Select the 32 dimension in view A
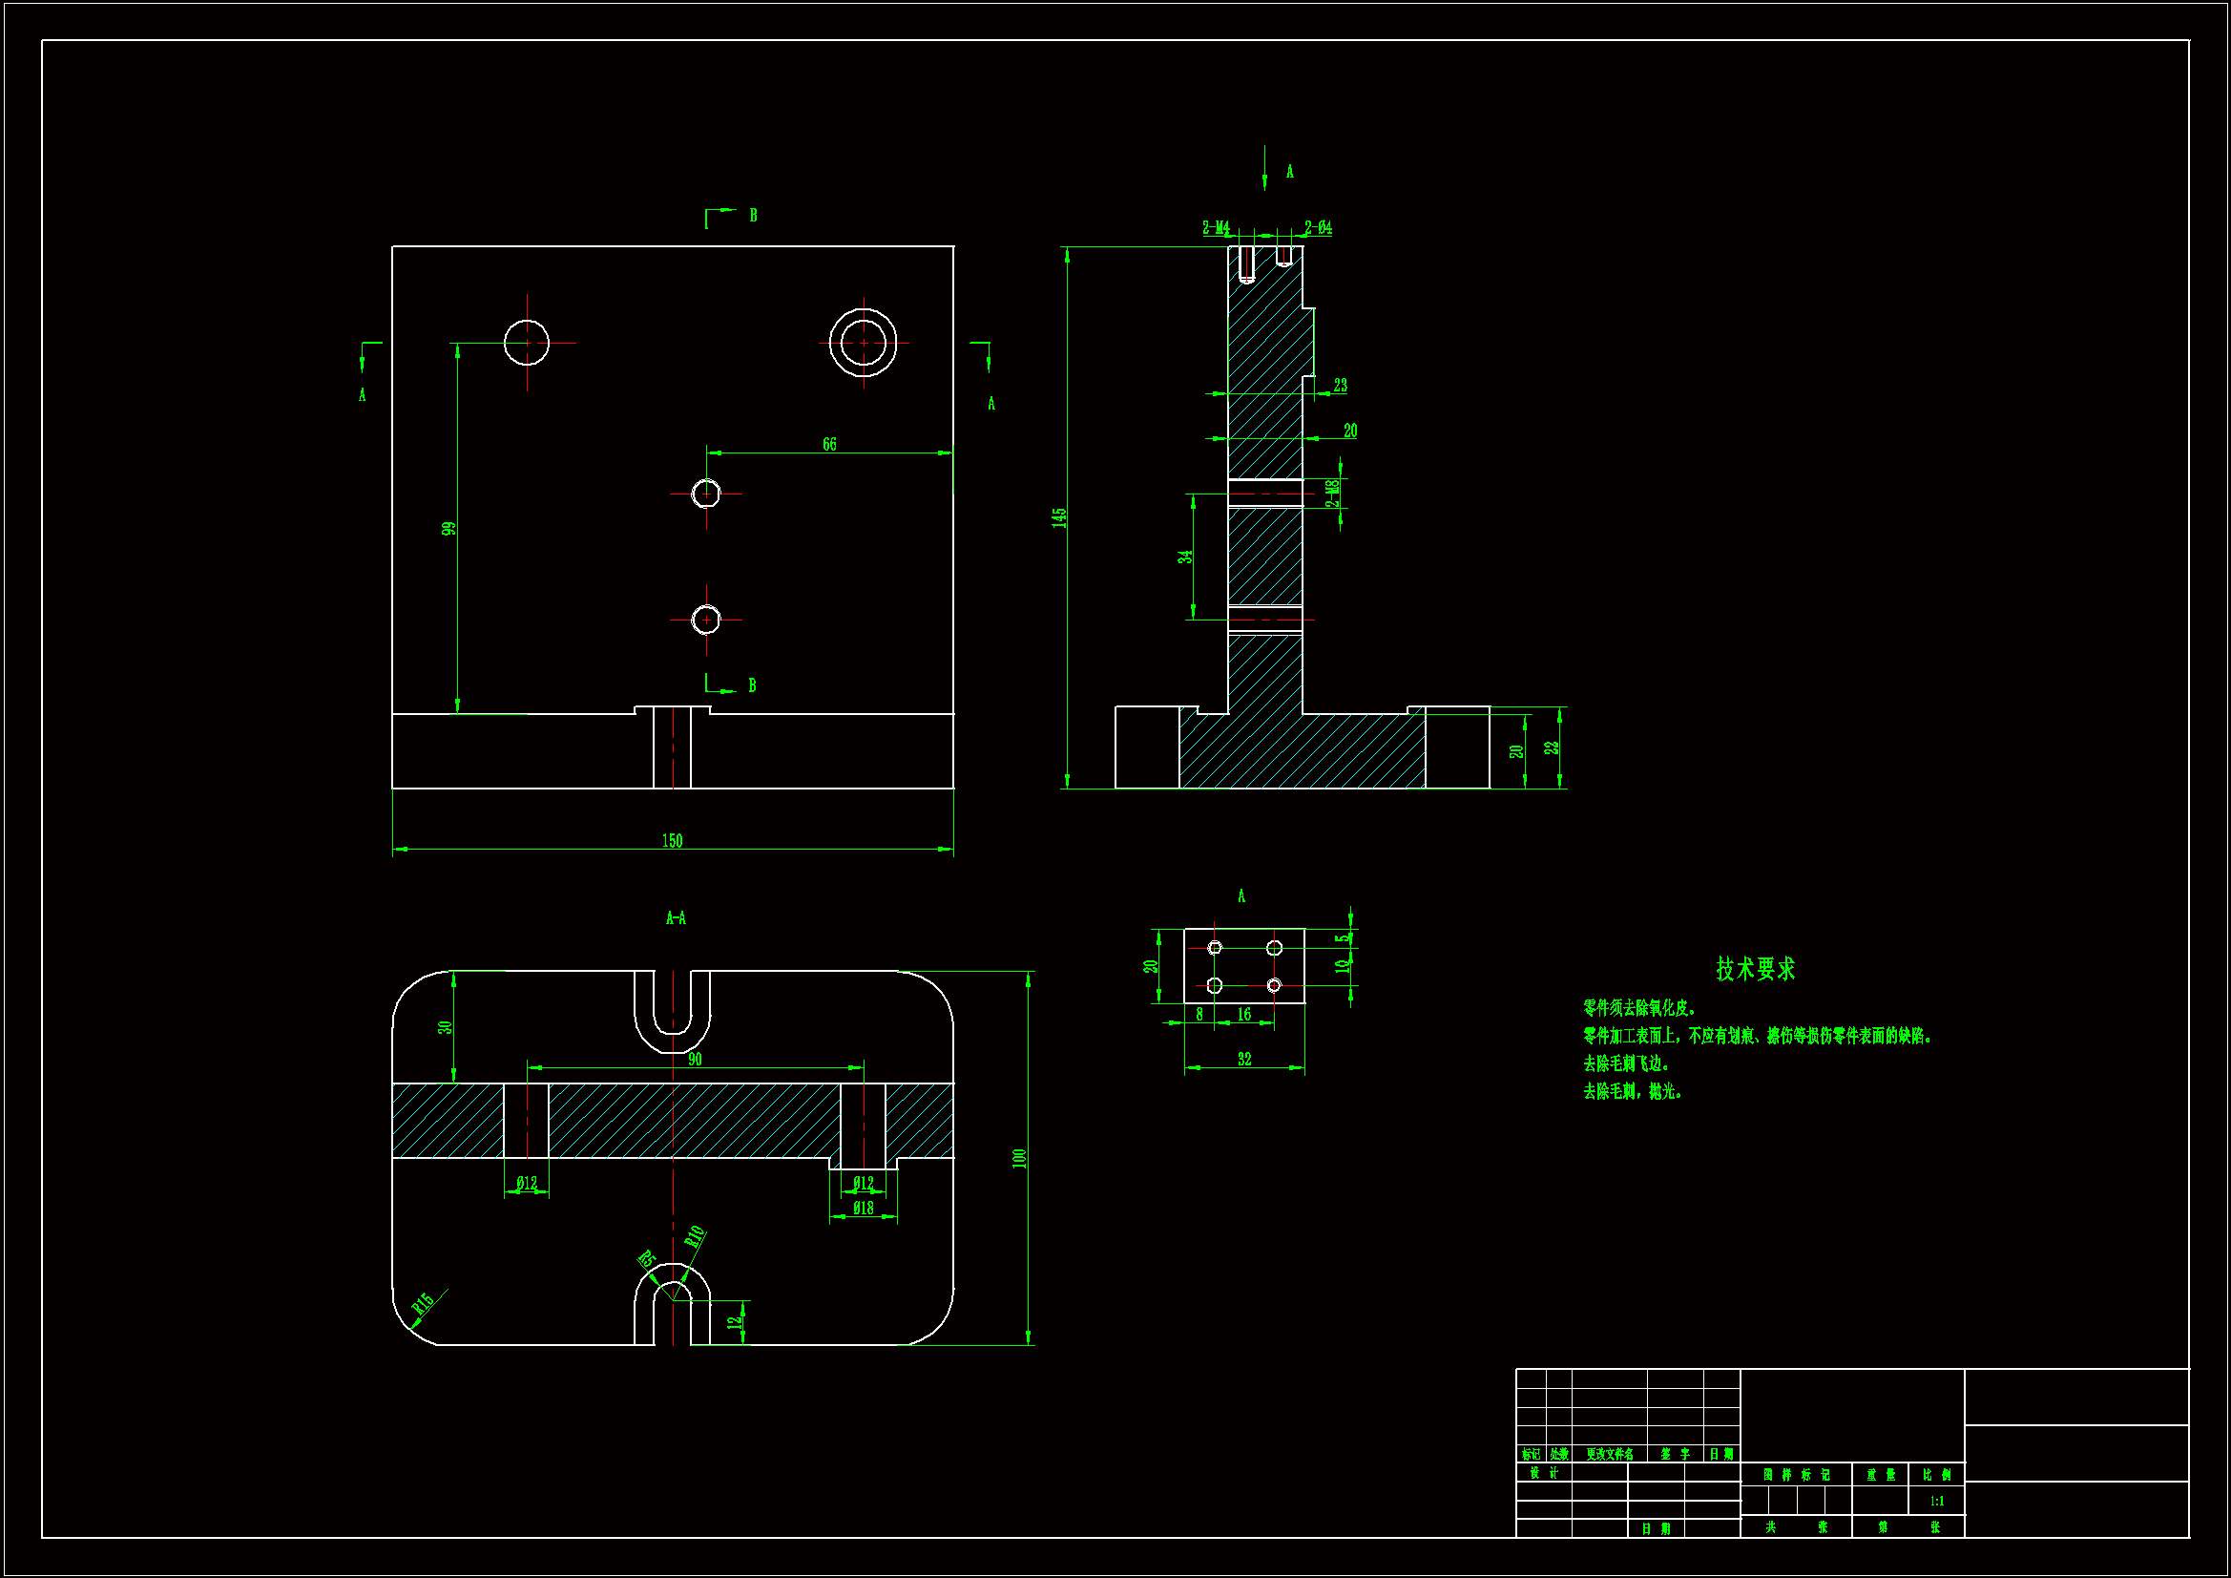The width and height of the screenshot is (2231, 1578). [1243, 1059]
